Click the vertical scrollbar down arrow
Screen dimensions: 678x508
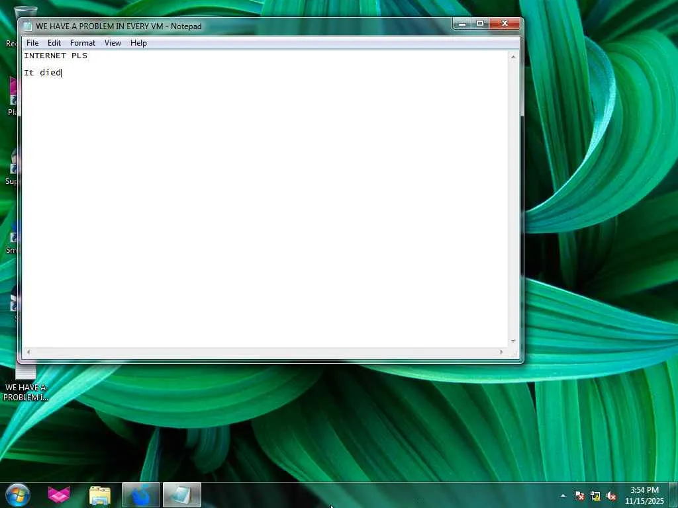513,341
